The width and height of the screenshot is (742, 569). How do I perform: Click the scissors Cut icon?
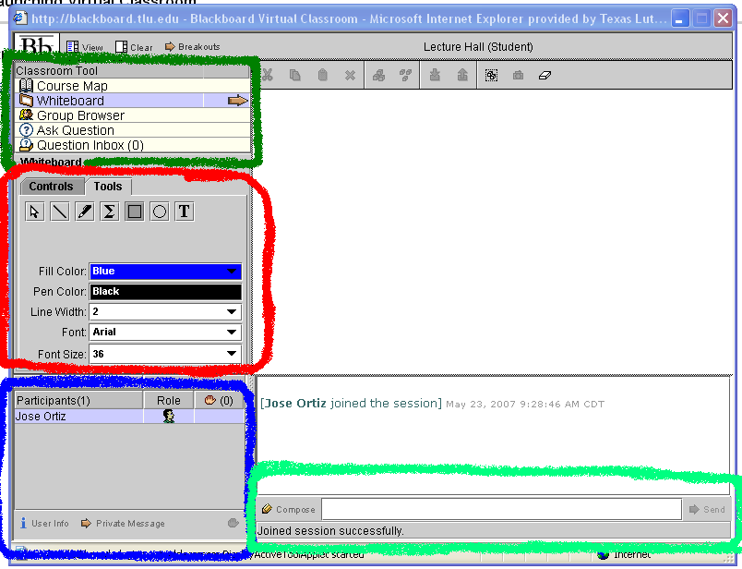(x=268, y=75)
